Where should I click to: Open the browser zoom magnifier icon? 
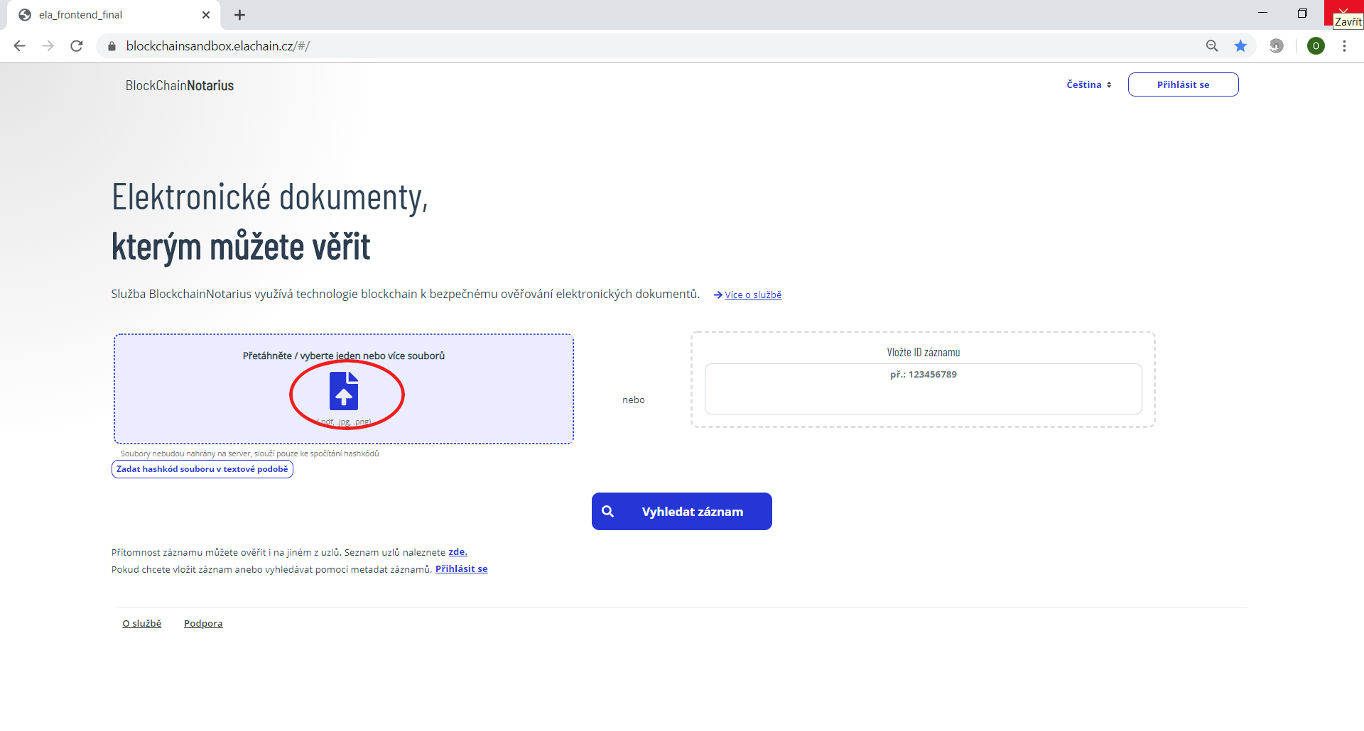pos(1212,46)
